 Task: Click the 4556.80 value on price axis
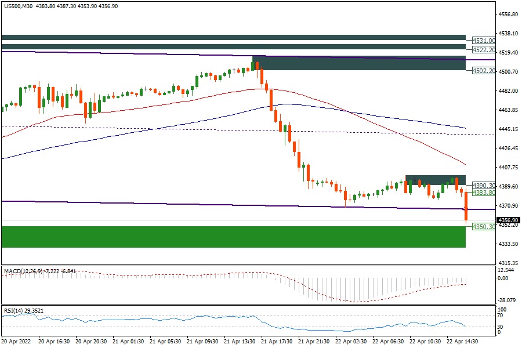[x=507, y=14]
